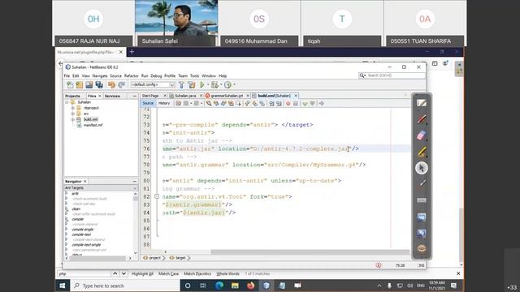Open the Tools menu
The height and width of the screenshot is (292, 520).
pos(194,75)
